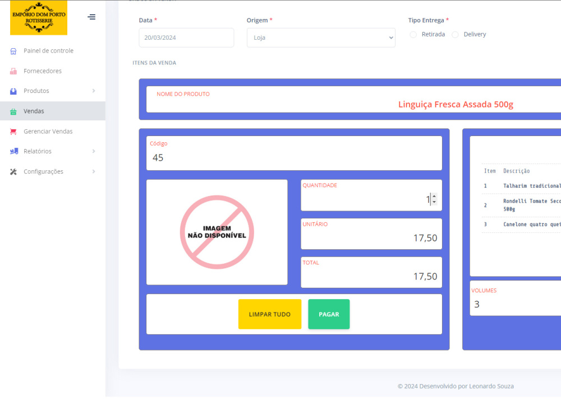Collapse the sidebar with the hamburger icon
The height and width of the screenshot is (420, 561).
click(x=91, y=17)
